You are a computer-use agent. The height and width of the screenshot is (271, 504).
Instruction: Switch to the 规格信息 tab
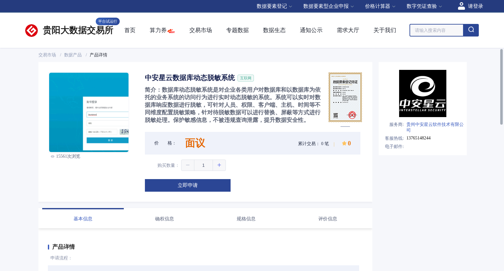246,219
